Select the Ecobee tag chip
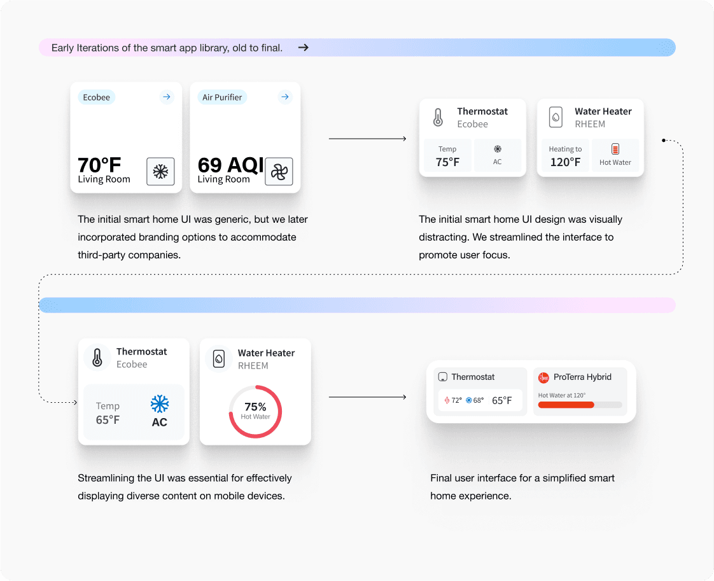Image resolution: width=714 pixels, height=581 pixels. tap(97, 97)
